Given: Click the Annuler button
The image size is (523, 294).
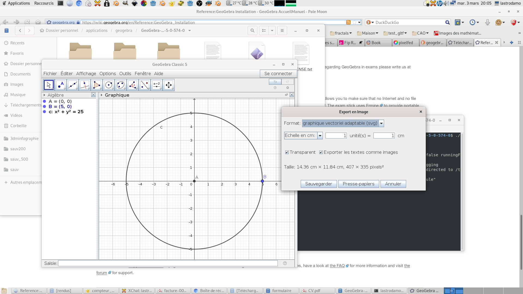Looking at the screenshot, I should (393, 184).
